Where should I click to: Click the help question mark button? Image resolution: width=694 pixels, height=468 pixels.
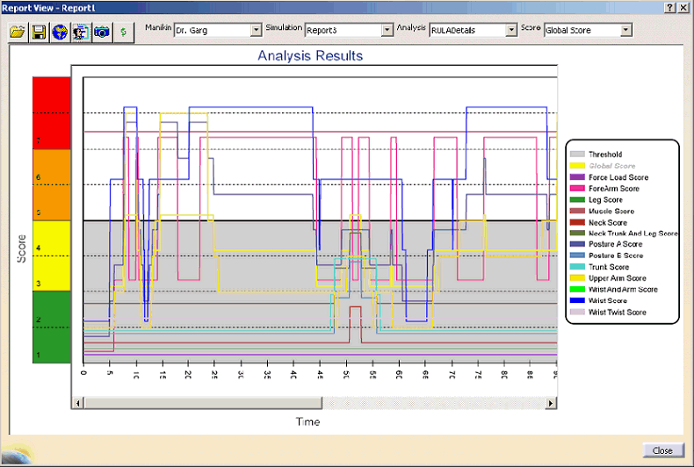point(670,6)
